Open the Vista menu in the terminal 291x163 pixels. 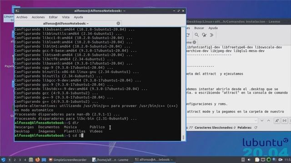pos(65,17)
